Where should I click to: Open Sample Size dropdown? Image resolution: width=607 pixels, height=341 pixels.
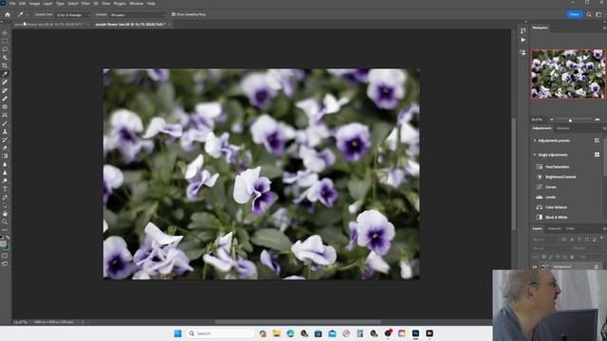point(73,15)
